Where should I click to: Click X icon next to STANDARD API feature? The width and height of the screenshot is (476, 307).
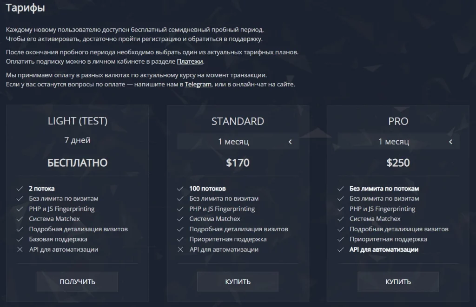coord(180,249)
